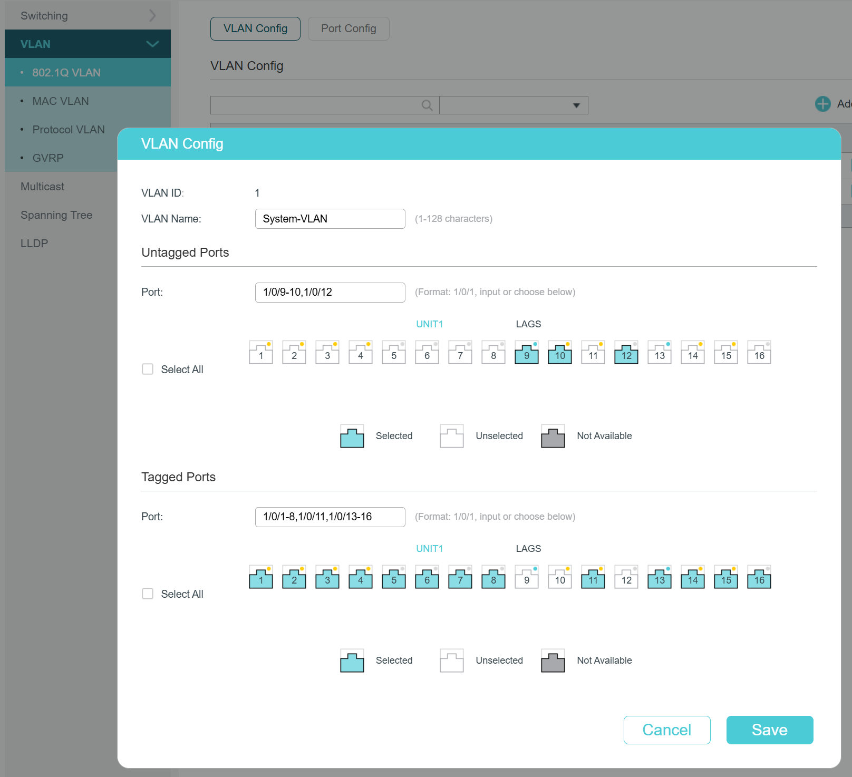Check Select All for Untagged Ports
The height and width of the screenshot is (777, 852).
pos(148,370)
